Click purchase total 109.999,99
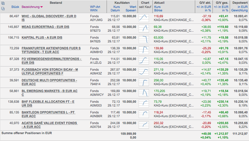Viewport: 249px width, 141px height. coord(128,134)
